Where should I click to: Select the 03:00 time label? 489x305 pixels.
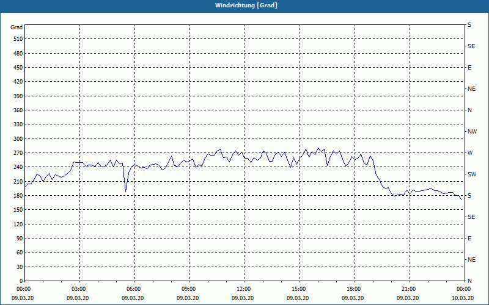(79, 289)
